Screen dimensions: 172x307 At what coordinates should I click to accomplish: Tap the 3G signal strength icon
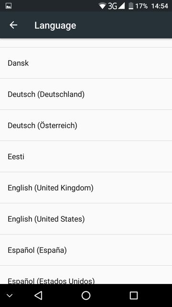click(117, 6)
